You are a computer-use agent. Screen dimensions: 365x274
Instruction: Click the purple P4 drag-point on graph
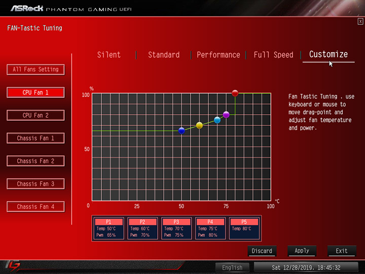(x=226, y=115)
